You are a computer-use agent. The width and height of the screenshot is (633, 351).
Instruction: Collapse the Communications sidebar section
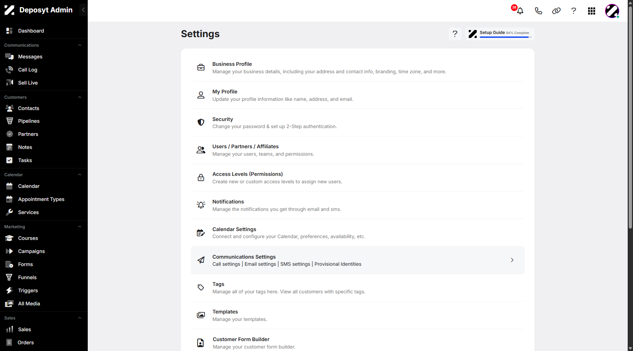pos(80,45)
